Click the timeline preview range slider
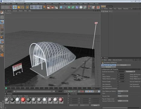 click(x=34, y=91)
